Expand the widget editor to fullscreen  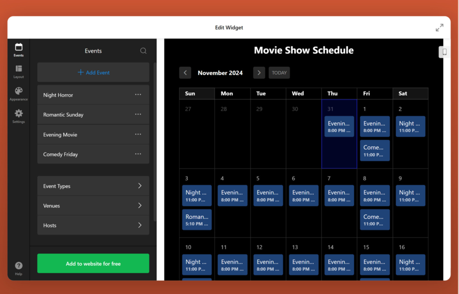[x=439, y=27]
